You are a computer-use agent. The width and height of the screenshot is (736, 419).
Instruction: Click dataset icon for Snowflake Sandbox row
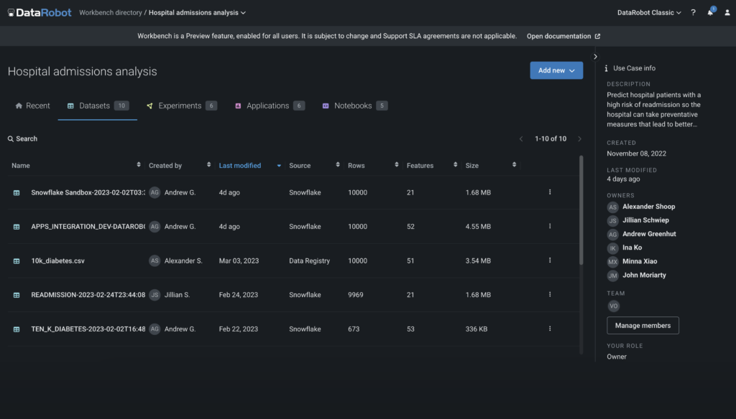[17, 192]
